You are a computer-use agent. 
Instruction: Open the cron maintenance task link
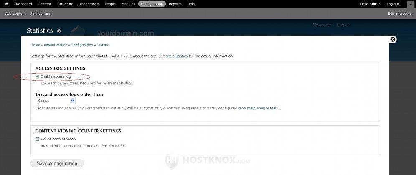pyautogui.click(x=258, y=108)
